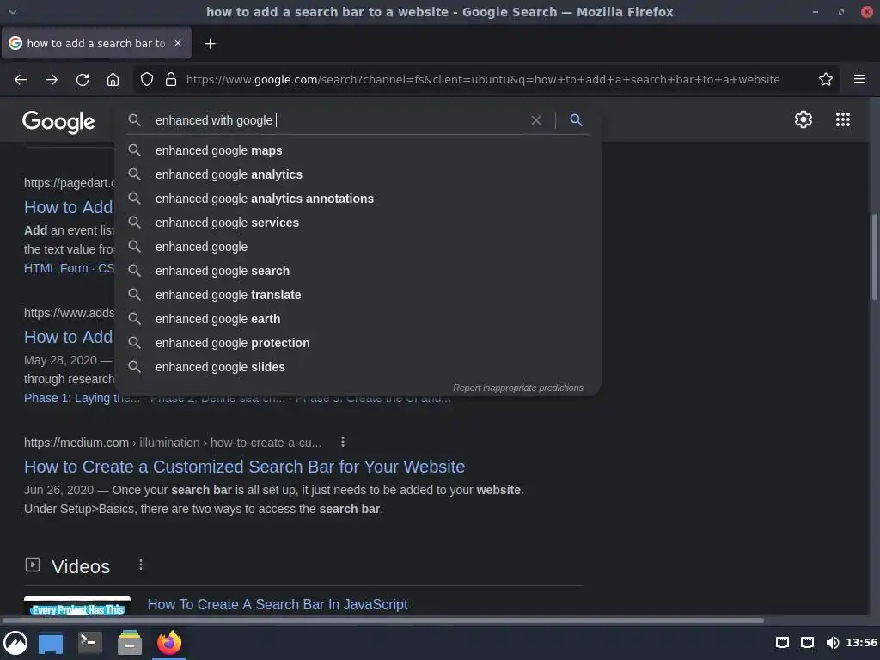
Task: Close the 'how to add a search bar' tab
Action: [x=178, y=43]
